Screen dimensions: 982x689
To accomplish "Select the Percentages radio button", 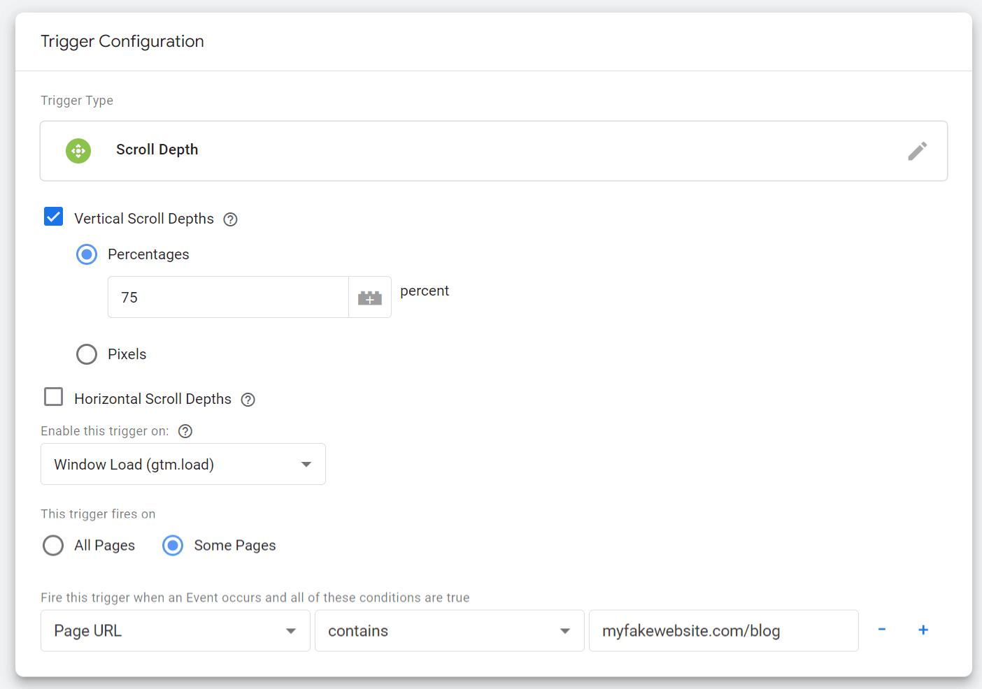I will [87, 254].
